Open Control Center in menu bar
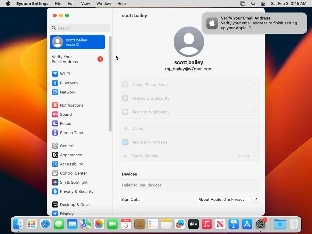The height and width of the screenshot is (234, 312). (x=263, y=4)
